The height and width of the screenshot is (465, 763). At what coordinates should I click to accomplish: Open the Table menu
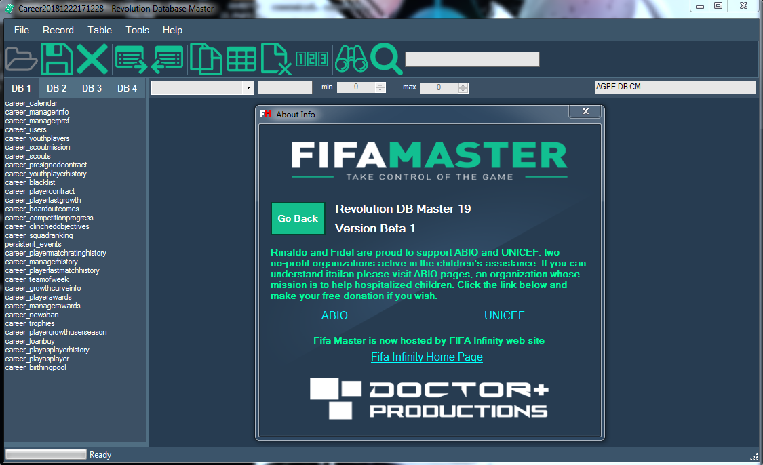coord(100,30)
